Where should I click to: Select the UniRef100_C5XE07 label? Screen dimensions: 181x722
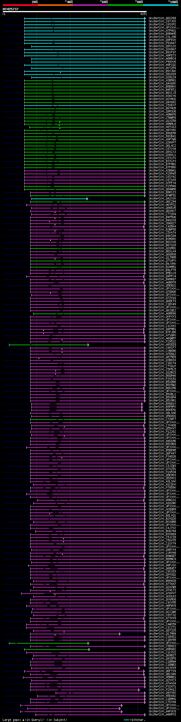tap(162, 105)
